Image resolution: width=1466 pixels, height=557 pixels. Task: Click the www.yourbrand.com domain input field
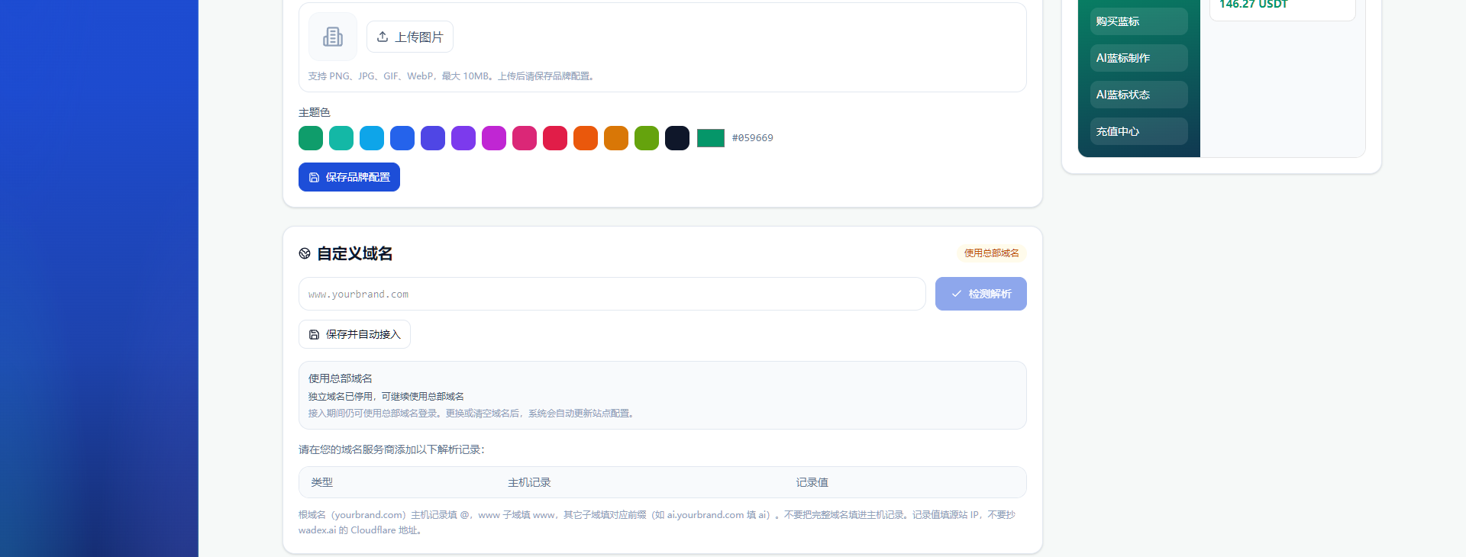tap(612, 294)
